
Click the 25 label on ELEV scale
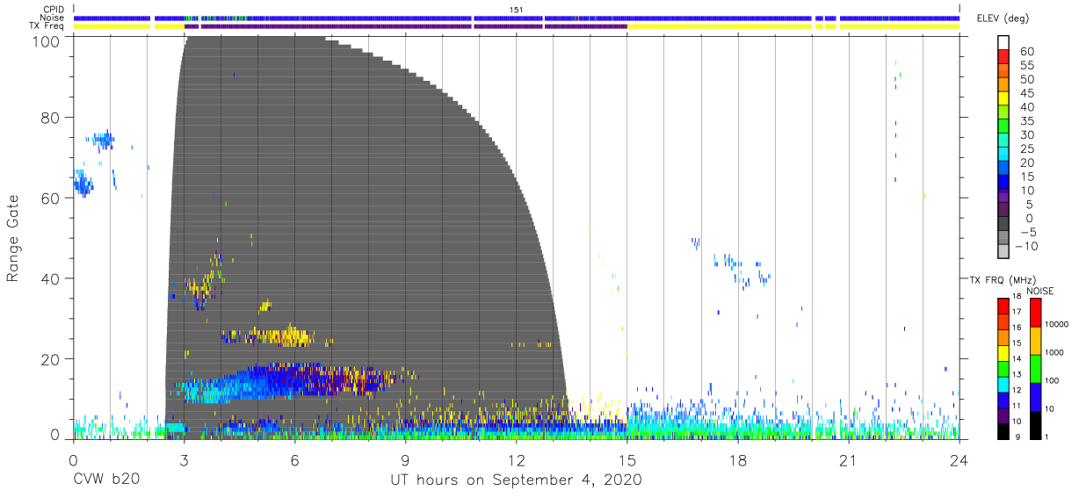[1027, 149]
